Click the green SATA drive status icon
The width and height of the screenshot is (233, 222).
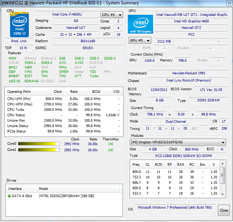tap(9, 196)
